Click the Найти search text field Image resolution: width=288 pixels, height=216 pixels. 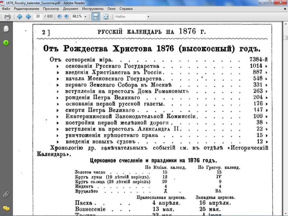tap(130, 17)
